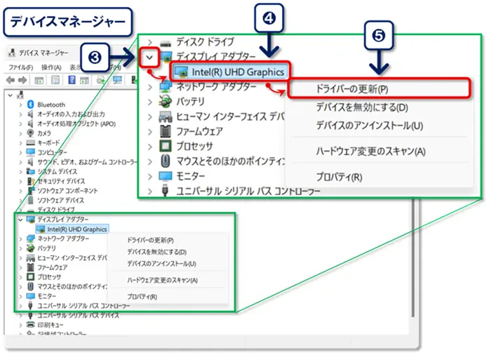Expand モニター chevron in the enlarged inset
The height and width of the screenshot is (355, 491).
pos(150,176)
